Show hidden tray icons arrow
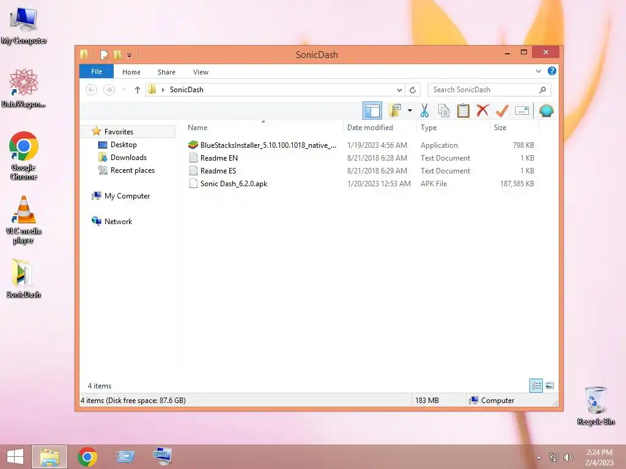Screen dimensions: 626x469 (539, 457)
